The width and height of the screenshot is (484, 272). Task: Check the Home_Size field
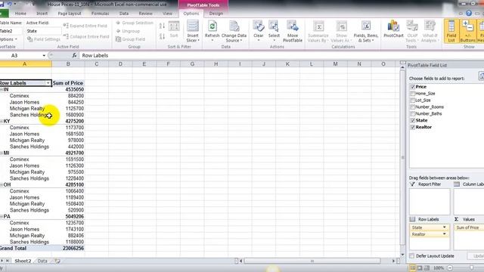(x=413, y=94)
